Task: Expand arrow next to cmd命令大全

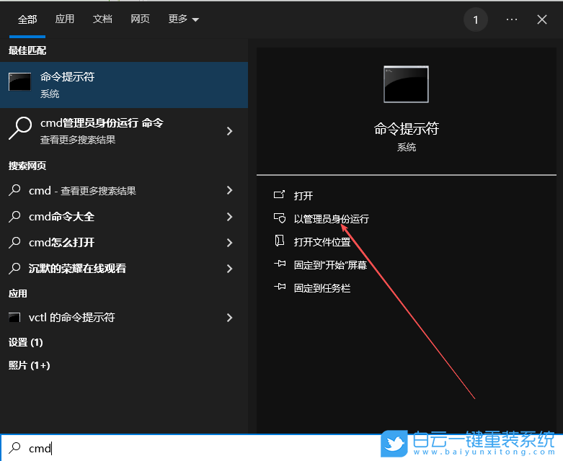Action: pos(230,217)
